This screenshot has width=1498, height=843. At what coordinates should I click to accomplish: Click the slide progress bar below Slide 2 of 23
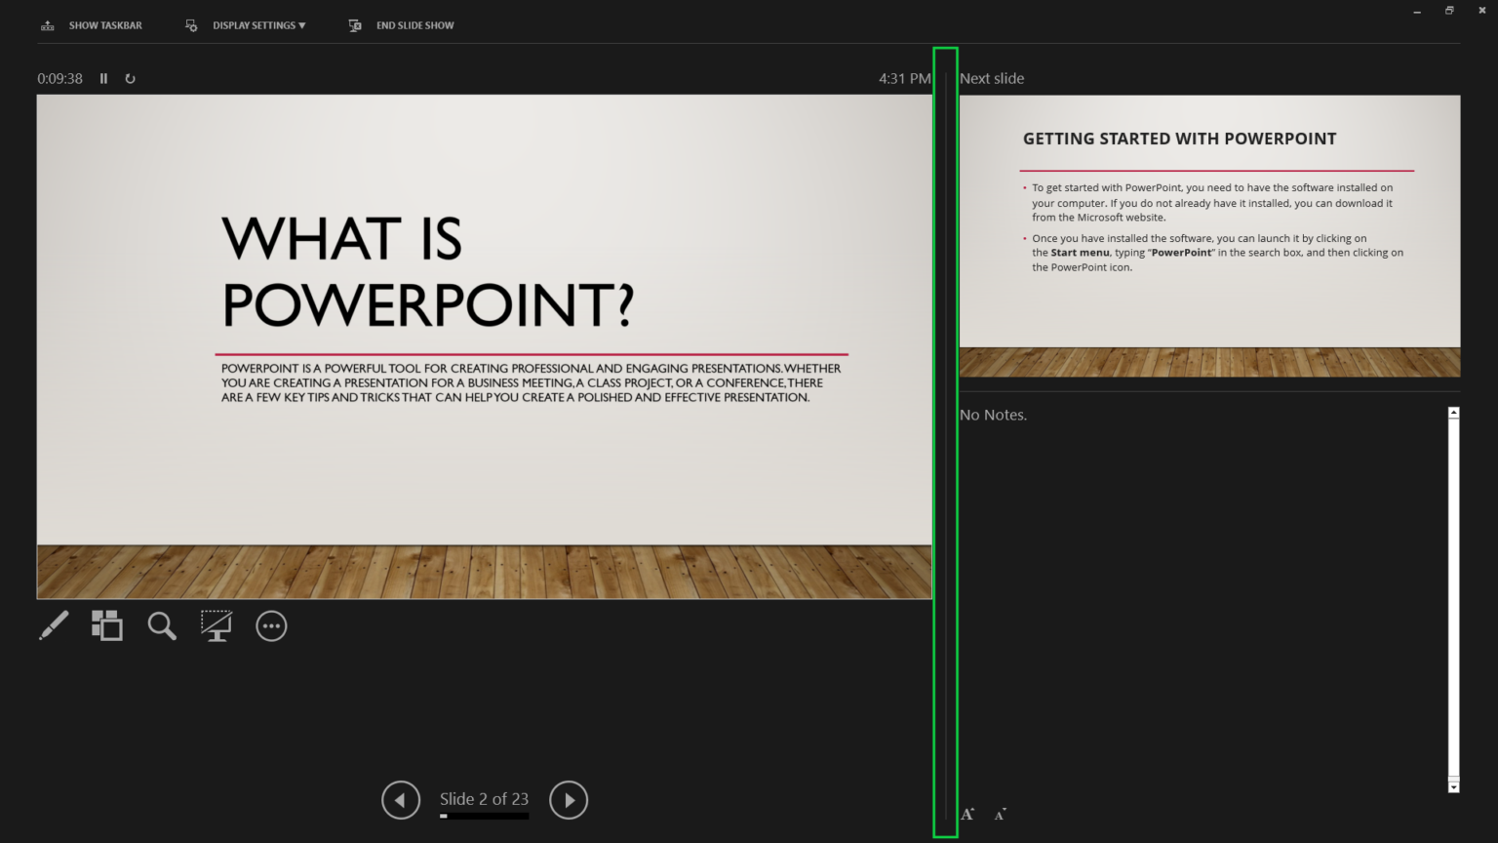tap(484, 816)
